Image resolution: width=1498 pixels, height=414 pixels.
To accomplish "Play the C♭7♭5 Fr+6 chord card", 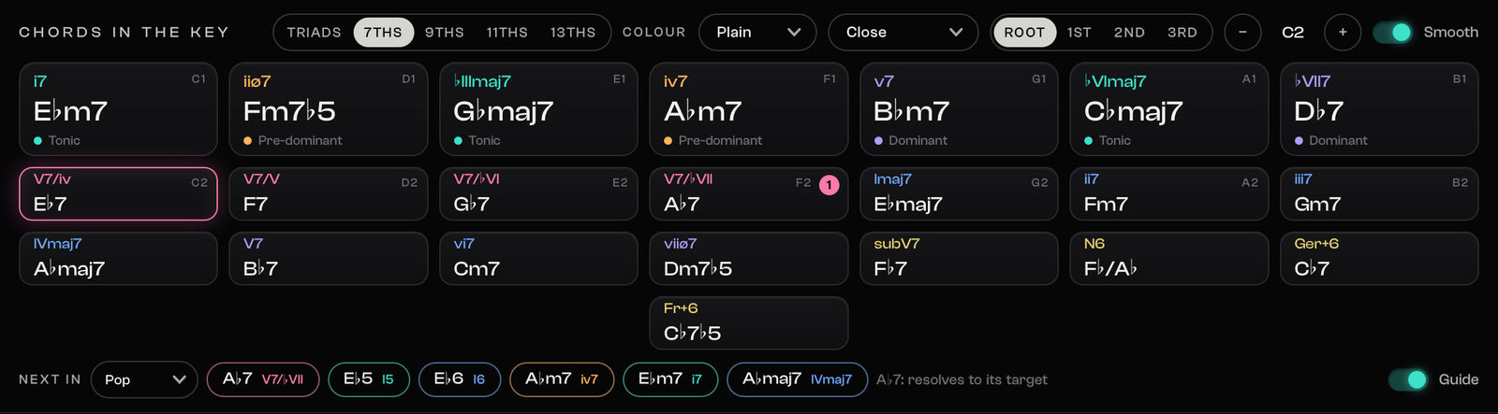I will (749, 322).
